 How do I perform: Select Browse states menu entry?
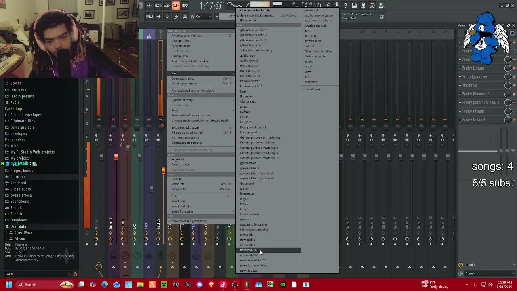point(268,21)
